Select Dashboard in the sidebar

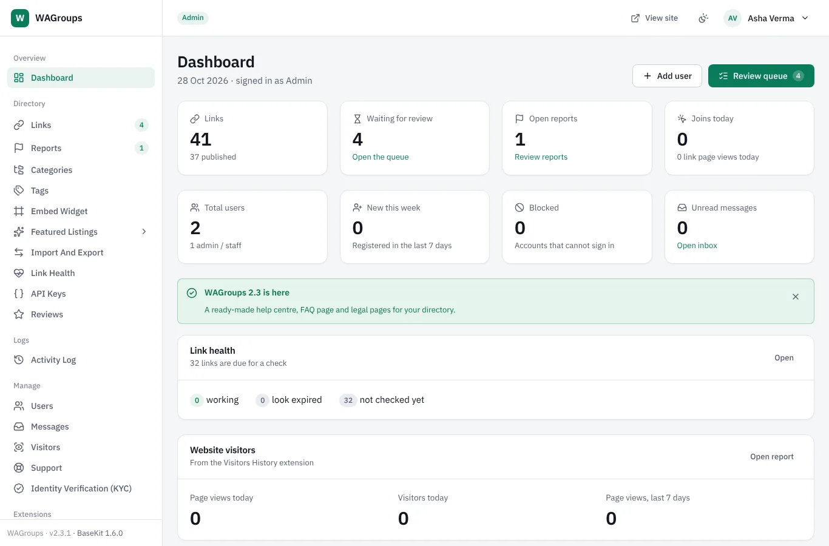pyautogui.click(x=81, y=78)
